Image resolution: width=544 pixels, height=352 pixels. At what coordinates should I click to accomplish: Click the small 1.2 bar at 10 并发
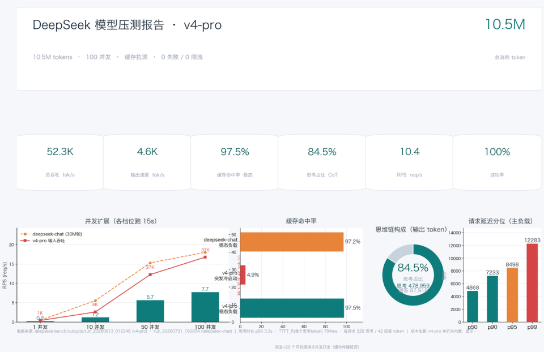tap(95, 319)
